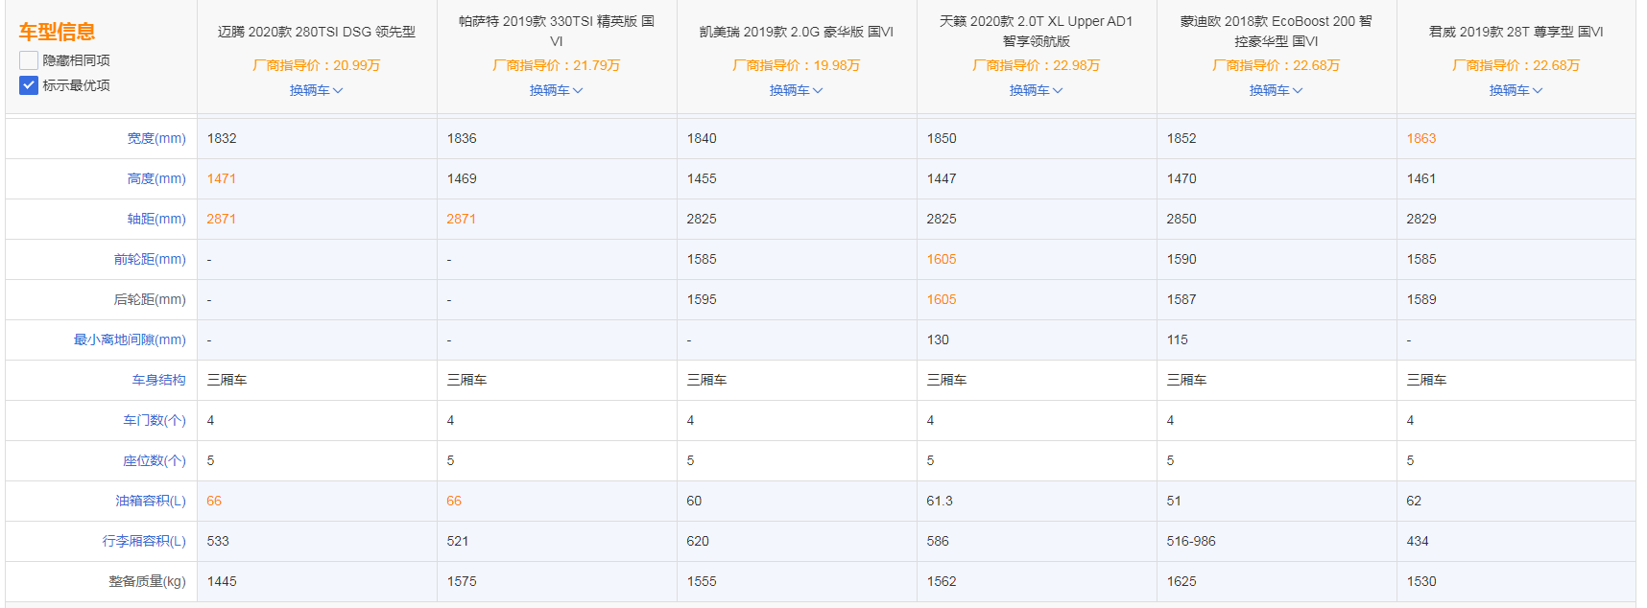Open 换辆车 dropdown under 帕萨特 2019款
Screen dimensions: 1647x608
[556, 90]
